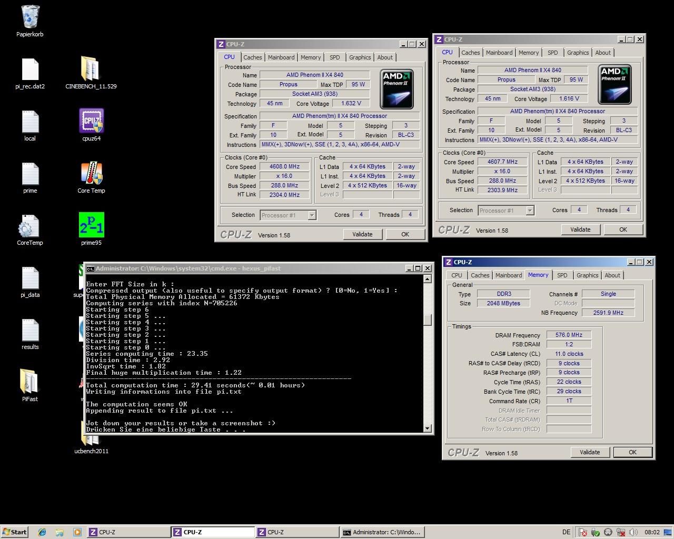Click Validate in left CPU-Z window
The height and width of the screenshot is (539, 674).
(x=362, y=234)
